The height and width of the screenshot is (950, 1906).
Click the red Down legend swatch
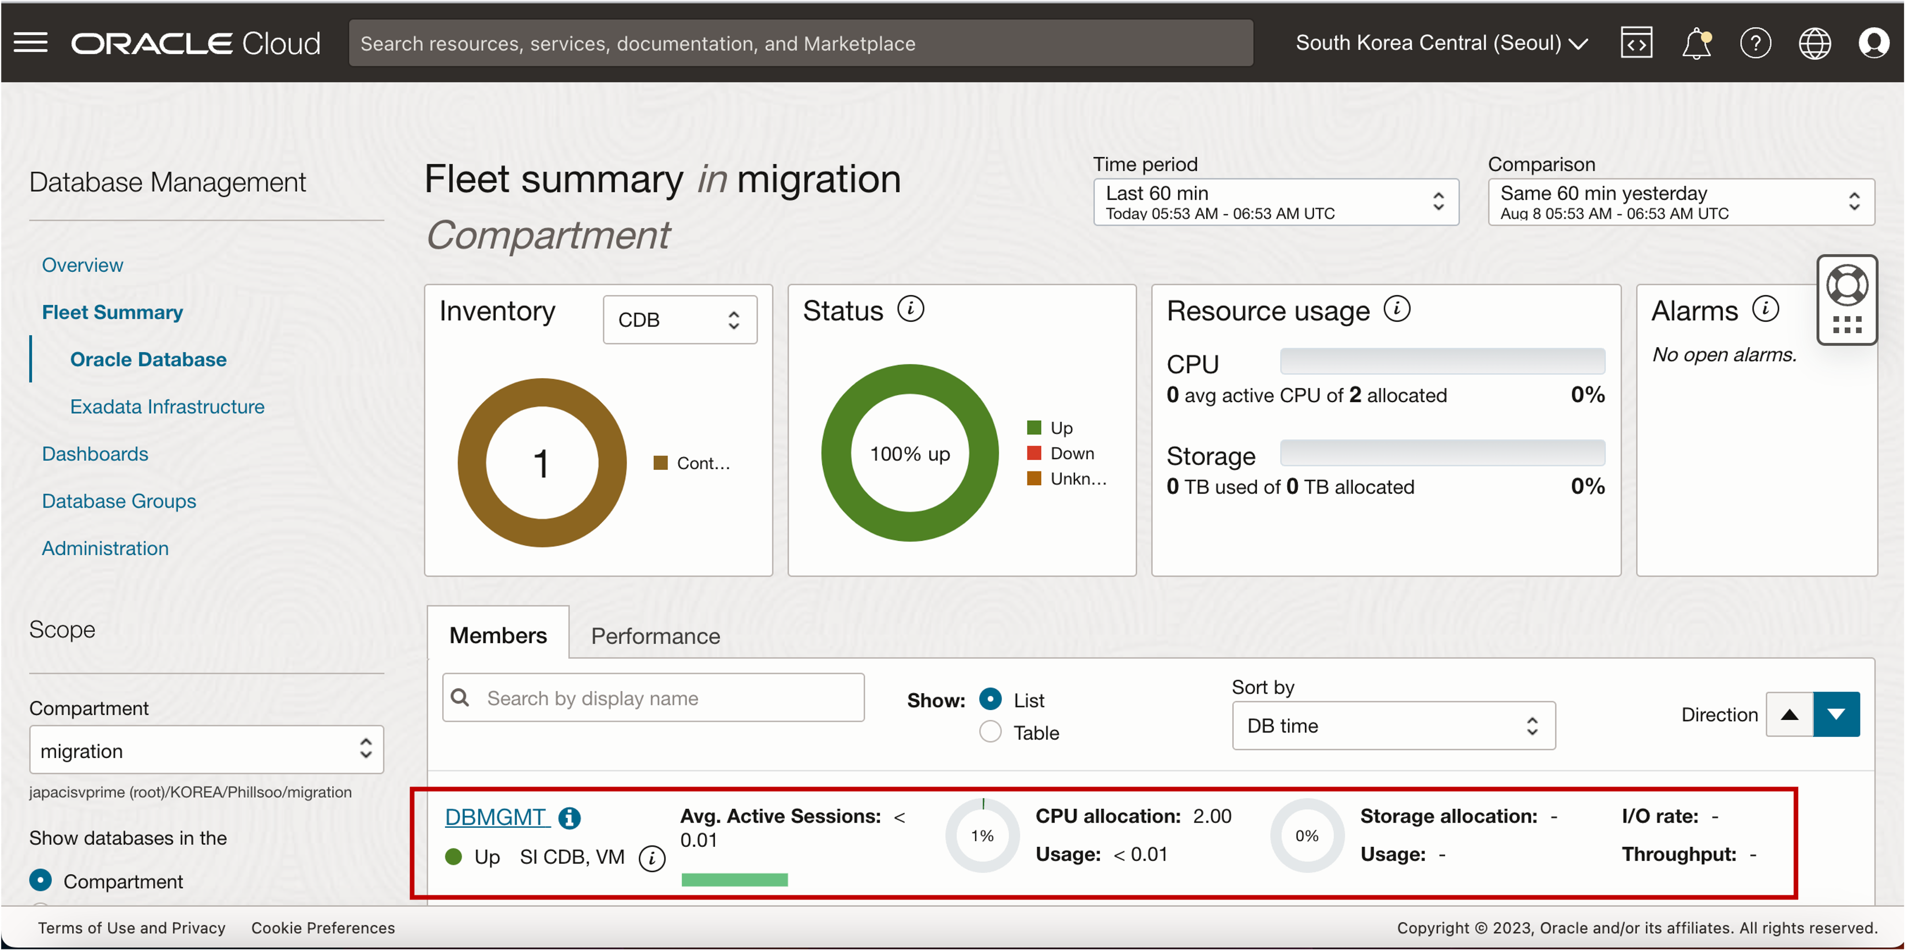[1035, 452]
